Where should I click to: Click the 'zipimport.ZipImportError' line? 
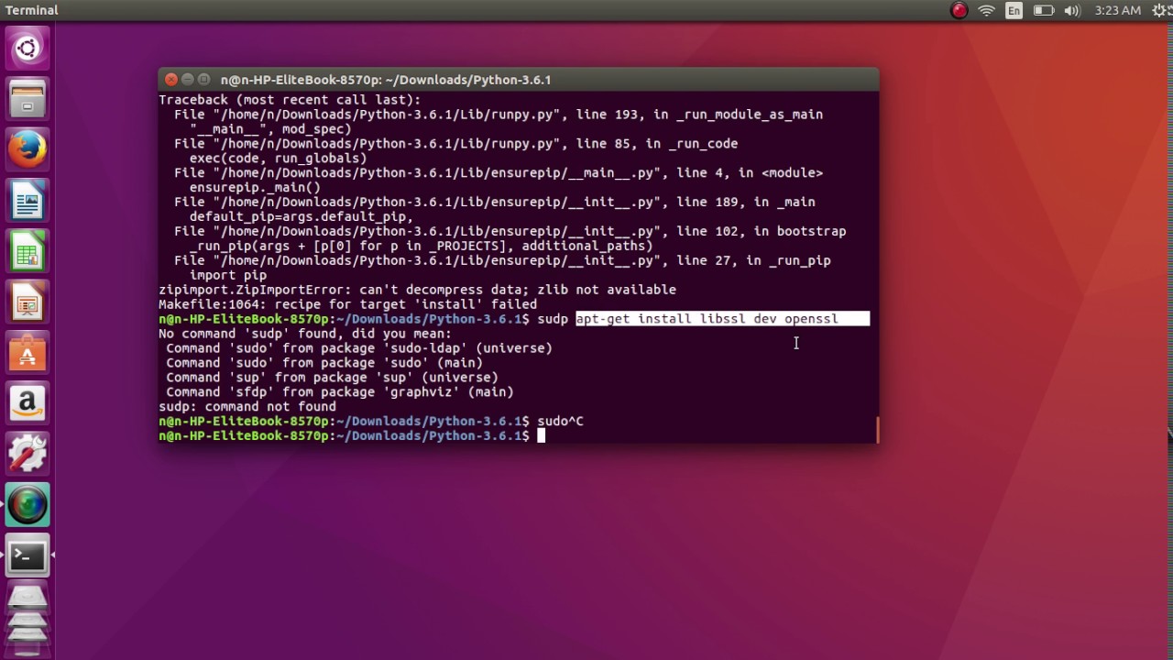point(417,290)
